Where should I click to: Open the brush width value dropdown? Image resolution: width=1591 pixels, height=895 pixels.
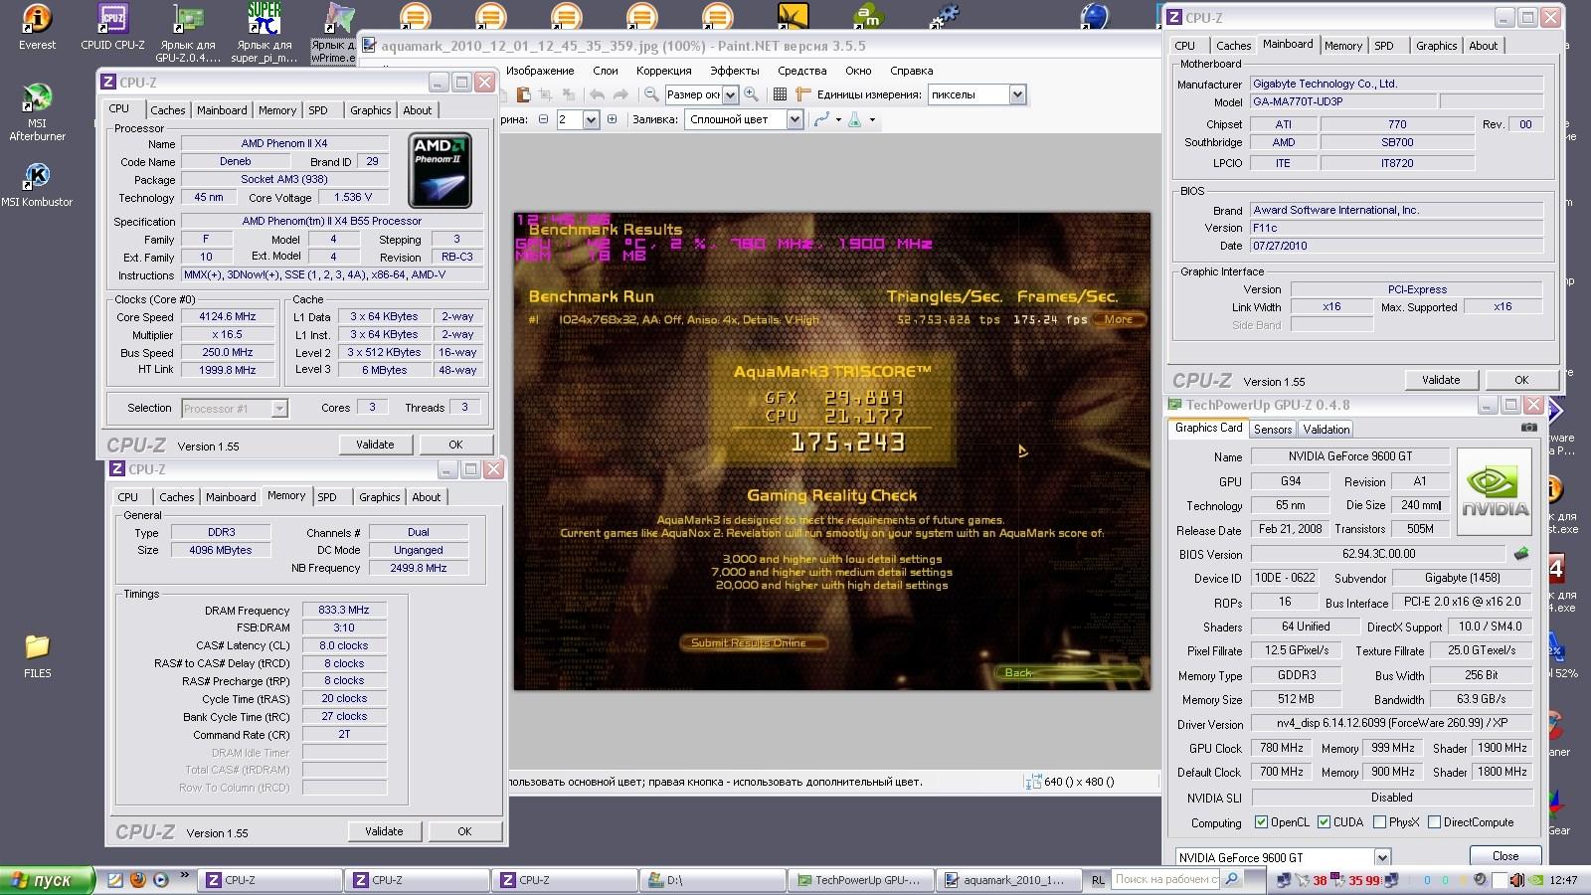pos(591,119)
